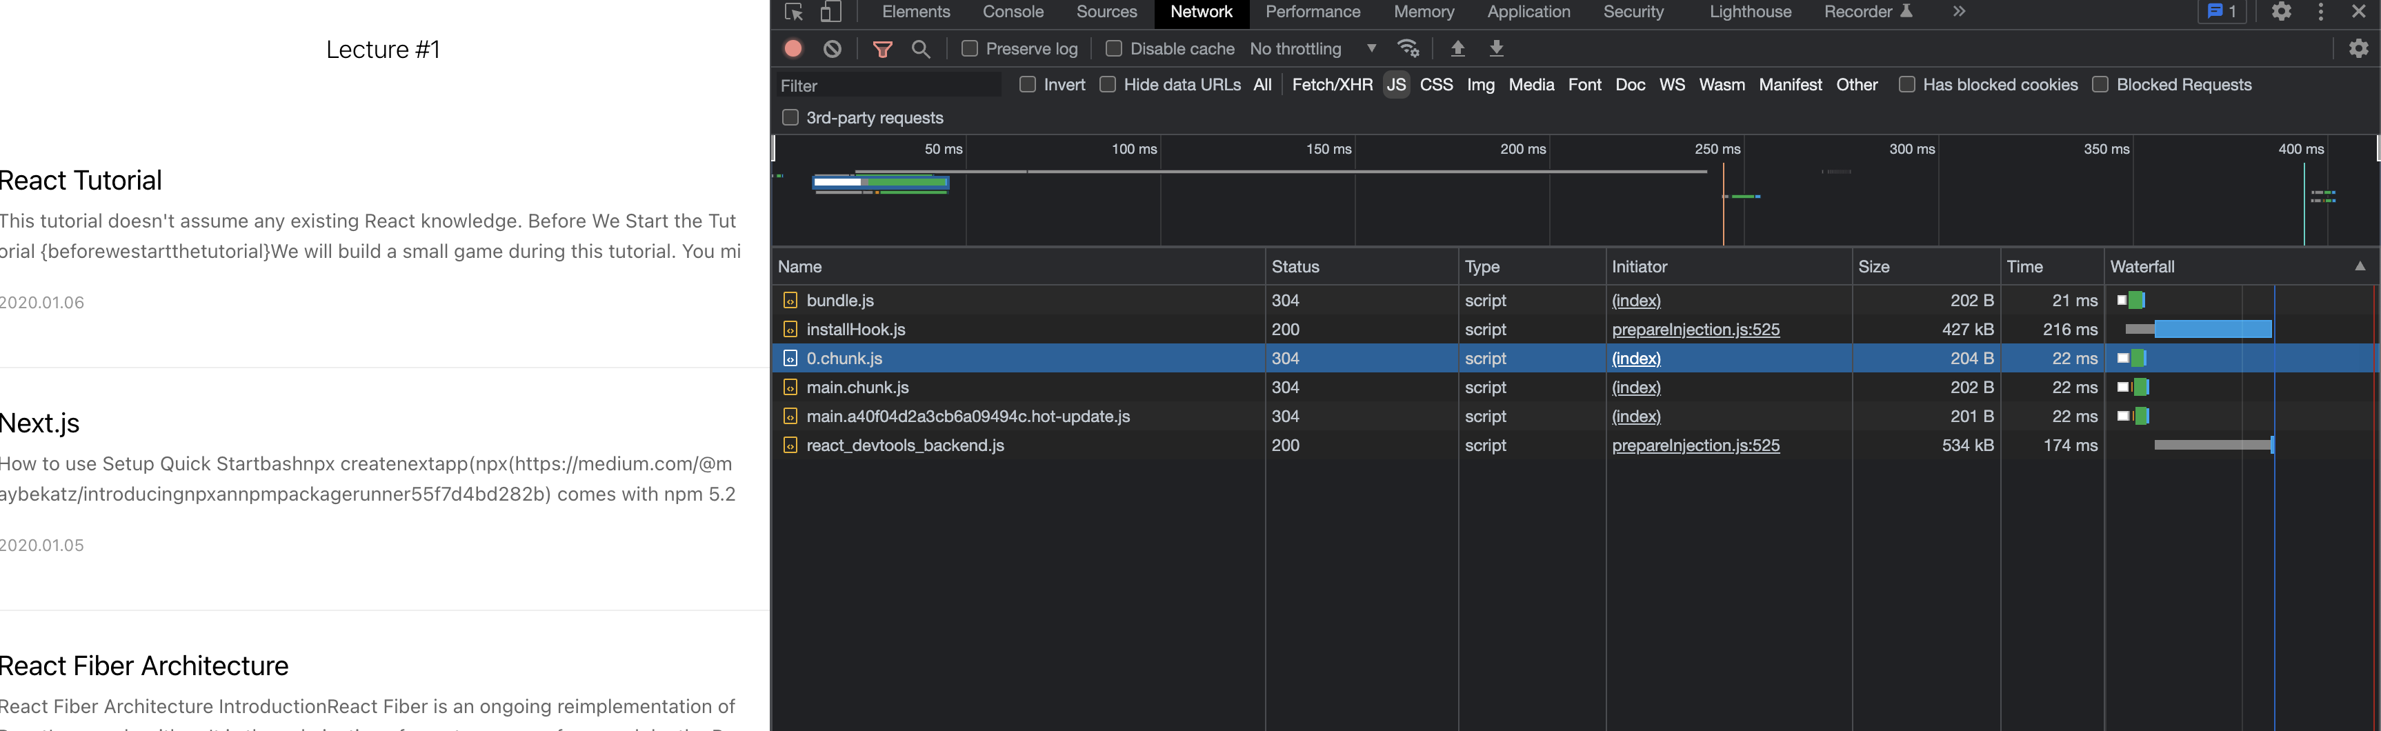Image resolution: width=2381 pixels, height=731 pixels.
Task: Switch to the Console tab
Action: tap(1013, 12)
